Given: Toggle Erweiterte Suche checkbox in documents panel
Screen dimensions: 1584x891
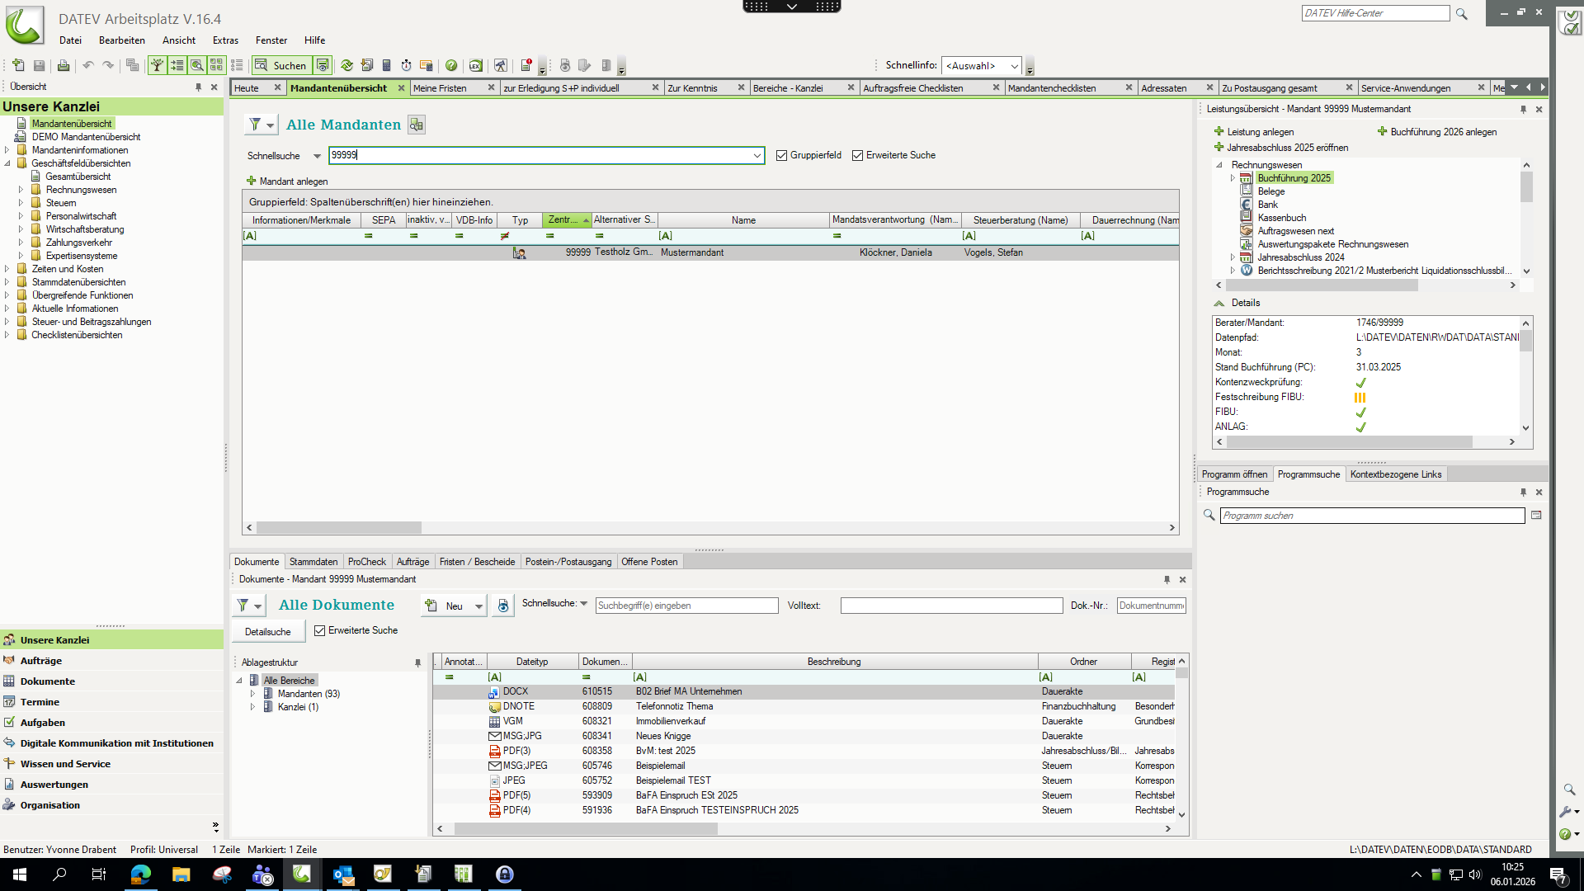Looking at the screenshot, I should pyautogui.click(x=319, y=630).
